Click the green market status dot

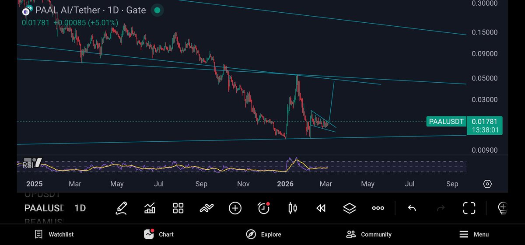click(157, 10)
